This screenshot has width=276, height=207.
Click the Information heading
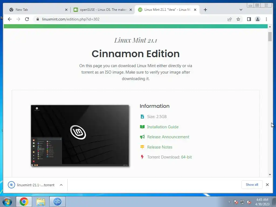[x=154, y=106]
